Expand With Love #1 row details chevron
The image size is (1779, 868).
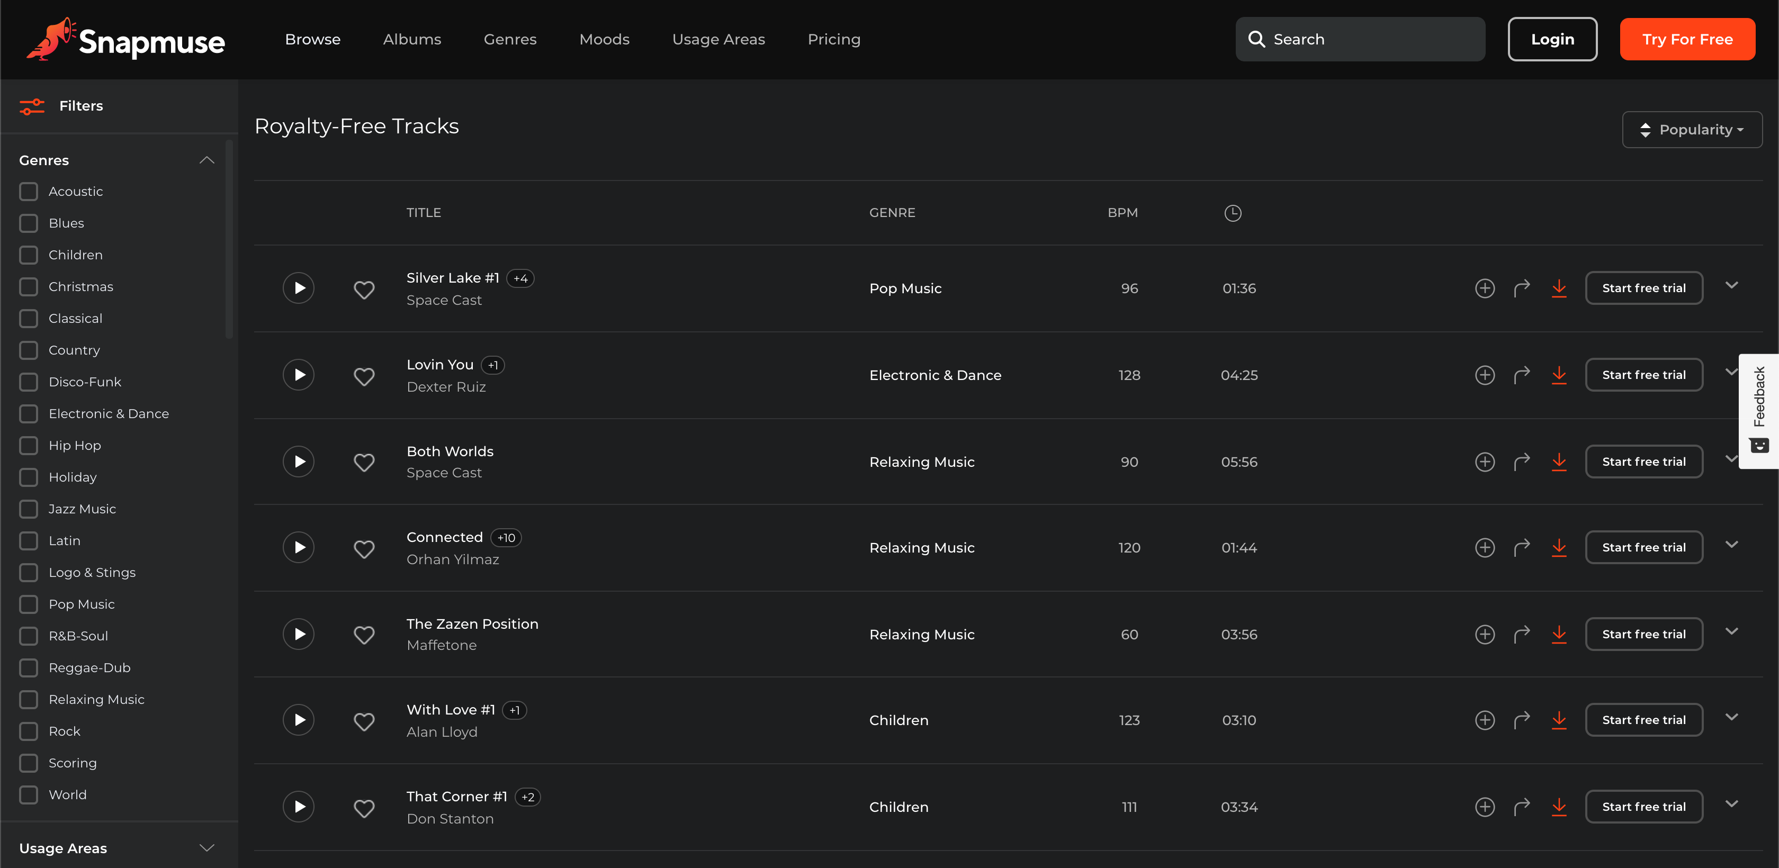pyautogui.click(x=1731, y=717)
